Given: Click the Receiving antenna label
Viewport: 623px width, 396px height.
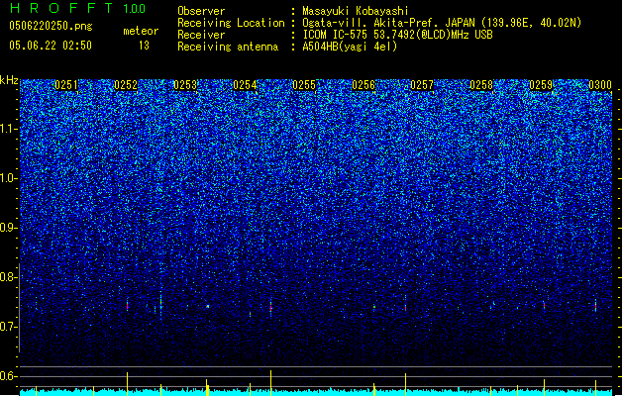Looking at the screenshot, I should [228, 47].
